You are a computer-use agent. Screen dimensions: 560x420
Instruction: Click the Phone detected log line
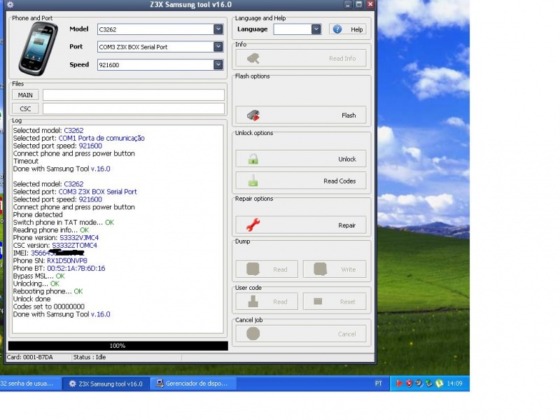click(38, 215)
